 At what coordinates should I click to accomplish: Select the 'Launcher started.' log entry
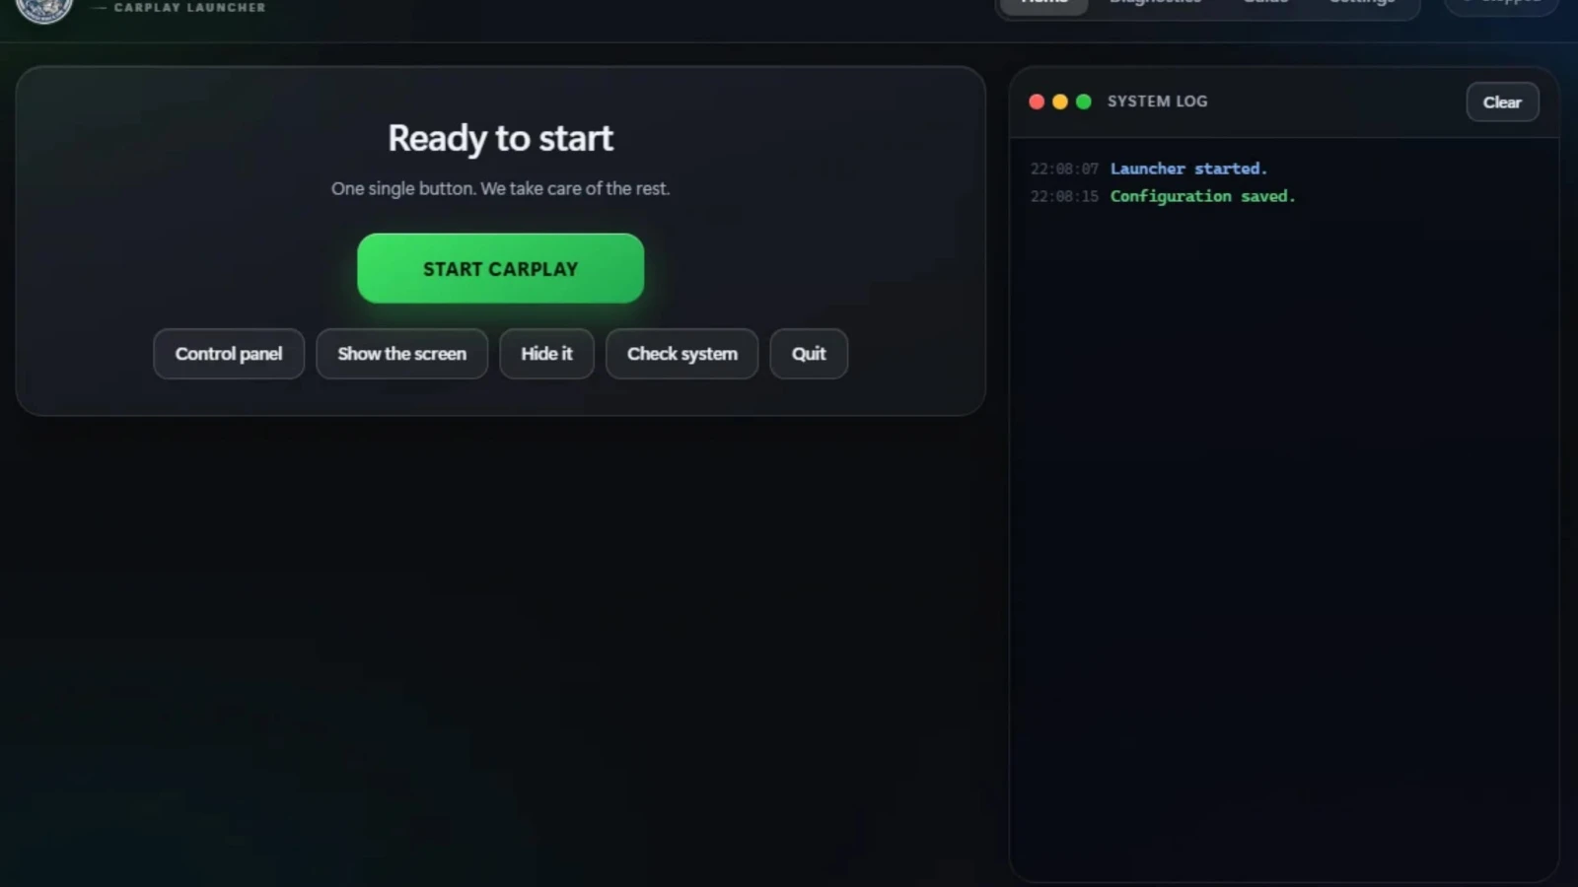pos(1188,169)
